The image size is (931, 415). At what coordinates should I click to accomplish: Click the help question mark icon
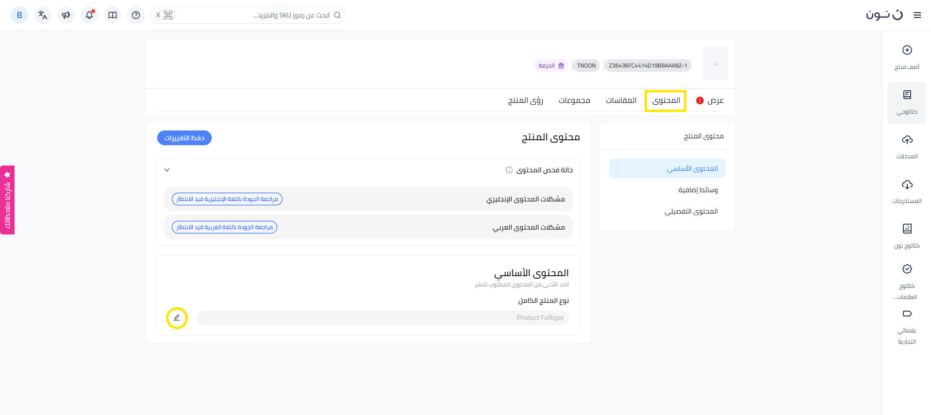pyautogui.click(x=136, y=15)
